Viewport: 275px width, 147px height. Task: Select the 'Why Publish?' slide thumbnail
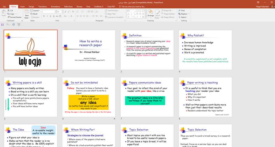[x=205, y=50]
